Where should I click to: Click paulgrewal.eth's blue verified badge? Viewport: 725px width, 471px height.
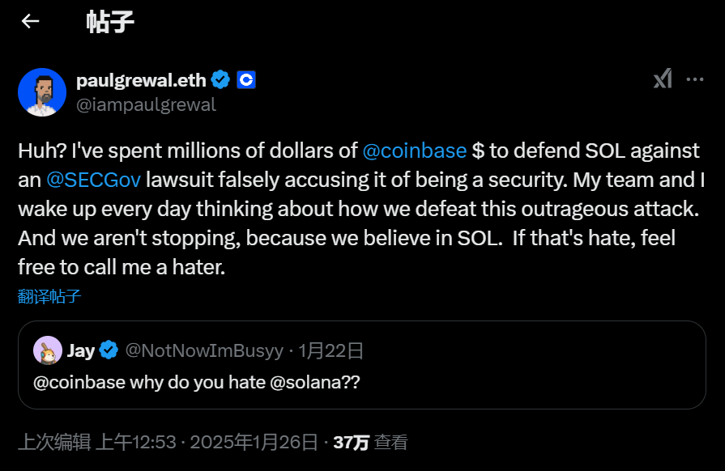tap(220, 79)
